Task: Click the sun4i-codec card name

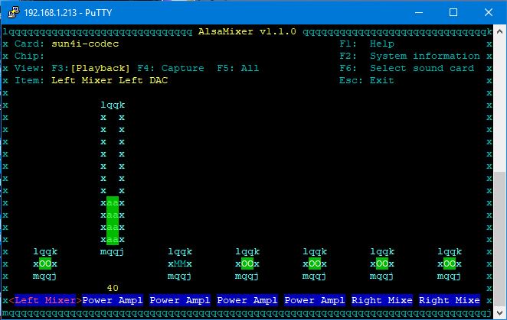Action: click(85, 44)
